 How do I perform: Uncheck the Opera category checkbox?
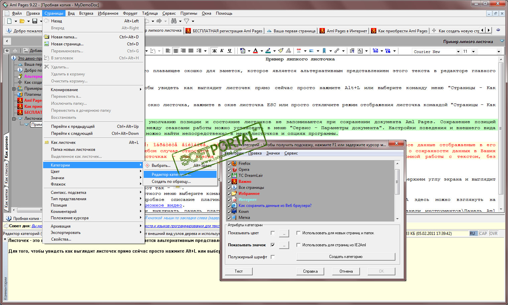click(229, 170)
